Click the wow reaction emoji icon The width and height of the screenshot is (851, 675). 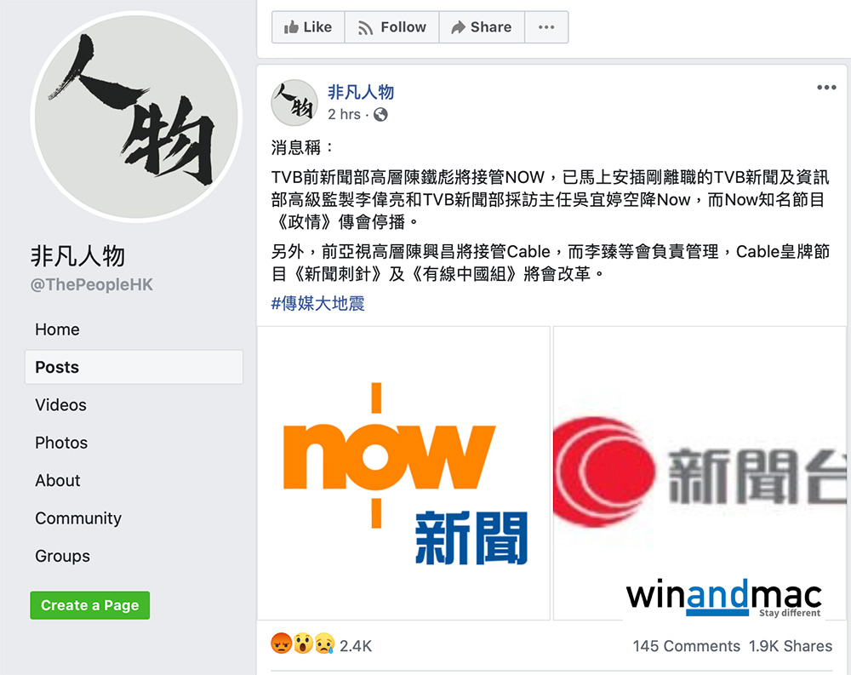tap(304, 644)
